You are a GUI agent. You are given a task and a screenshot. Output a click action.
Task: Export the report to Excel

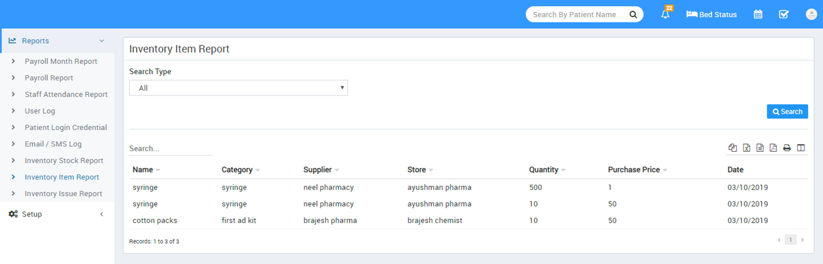(746, 148)
